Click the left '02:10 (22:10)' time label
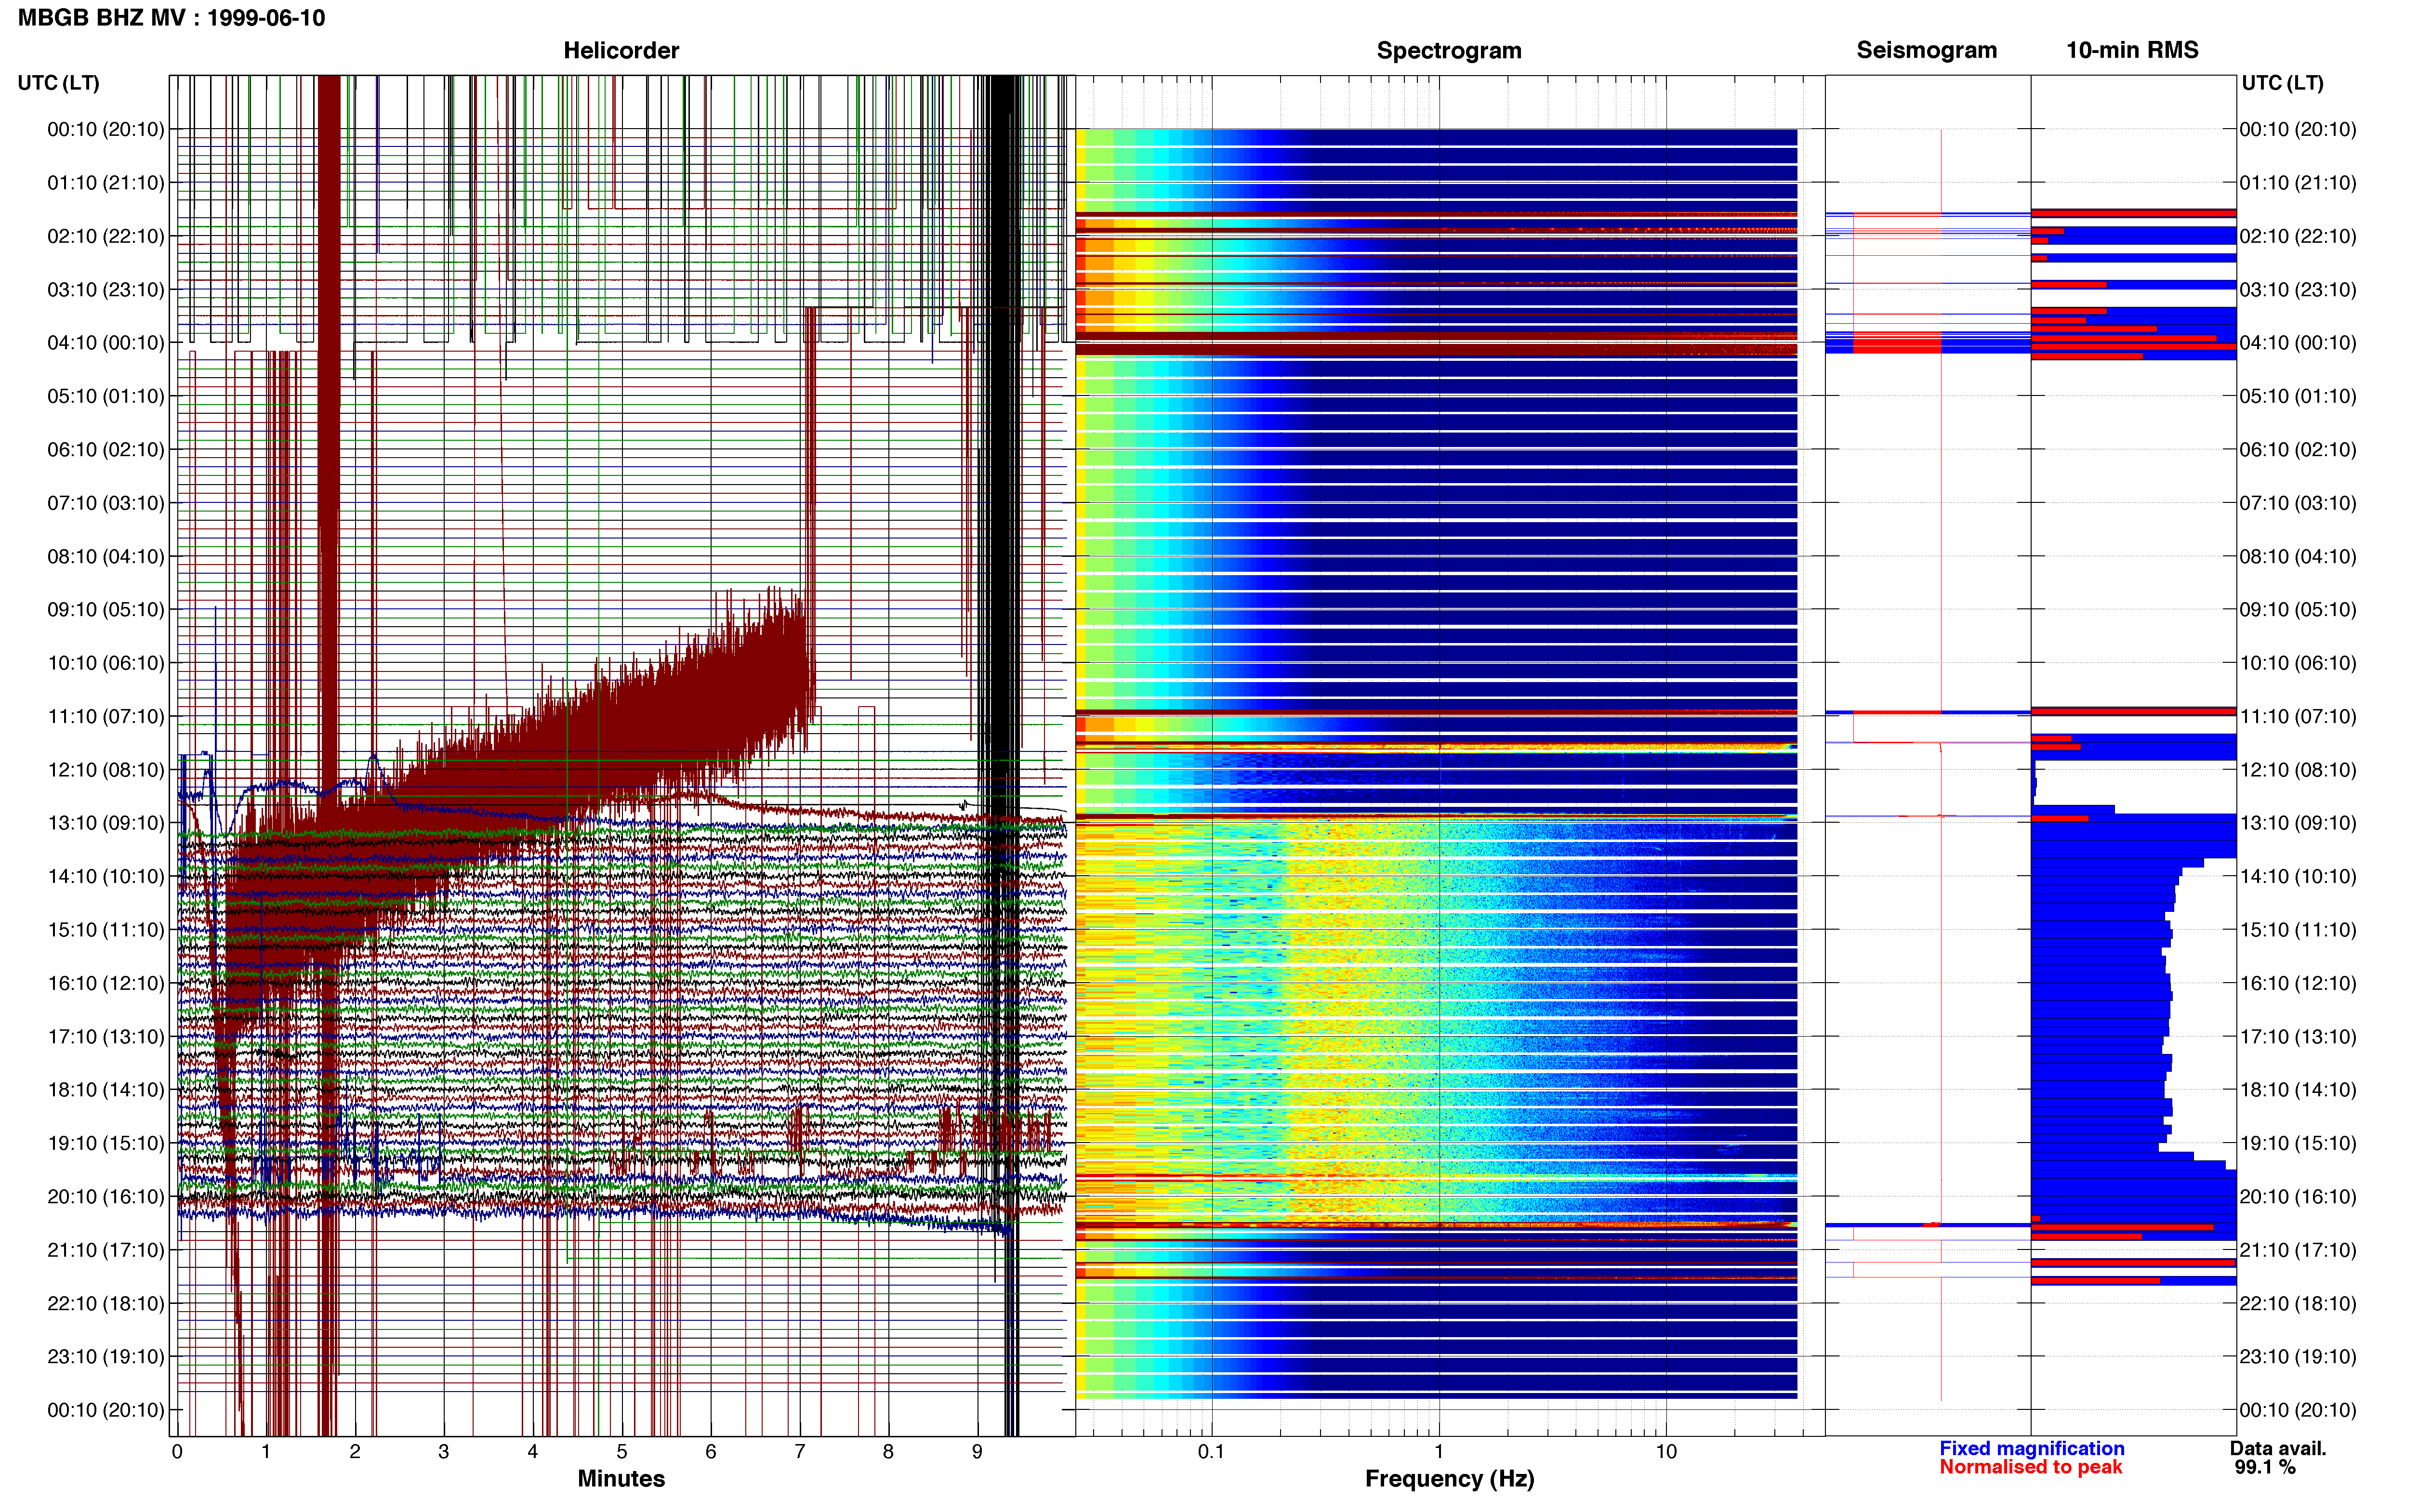Viewport: 2418px width, 1512px height. pyautogui.click(x=106, y=236)
